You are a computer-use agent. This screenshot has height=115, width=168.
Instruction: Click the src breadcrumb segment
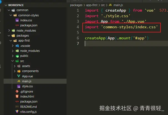tap(103, 5)
